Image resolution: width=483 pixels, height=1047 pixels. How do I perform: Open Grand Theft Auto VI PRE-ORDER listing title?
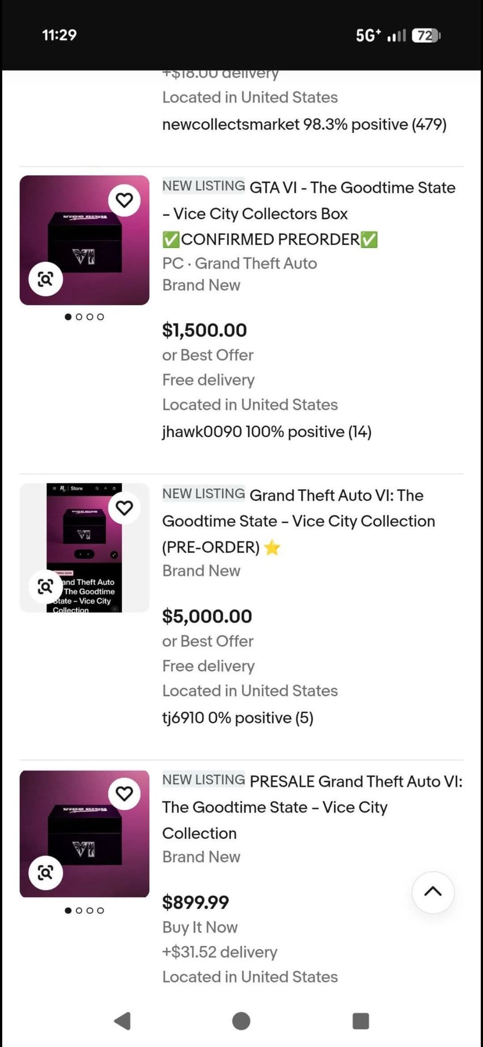pos(299,521)
